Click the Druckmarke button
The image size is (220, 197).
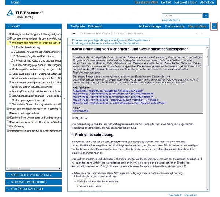pyautogui.click(x=135, y=33)
